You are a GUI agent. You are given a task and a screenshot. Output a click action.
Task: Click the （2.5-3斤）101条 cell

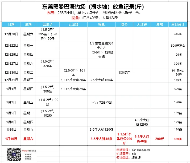pos(73,73)
